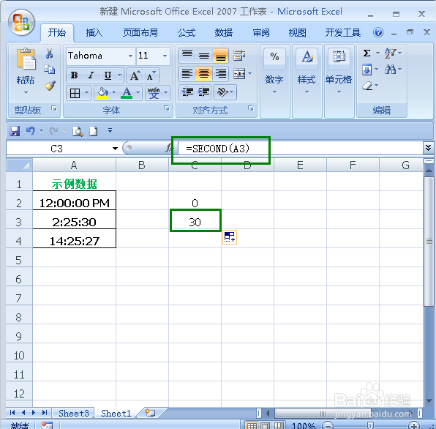
Task: Toggle Italic formatting
Action: (x=91, y=75)
